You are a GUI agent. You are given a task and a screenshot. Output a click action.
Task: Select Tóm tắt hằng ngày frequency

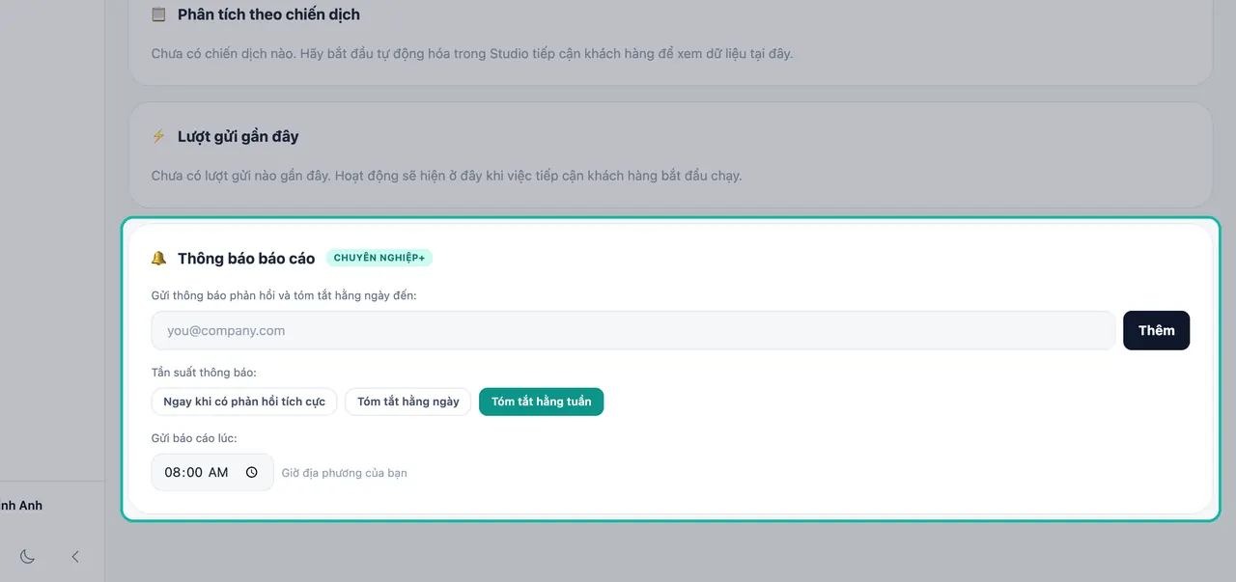coord(408,402)
